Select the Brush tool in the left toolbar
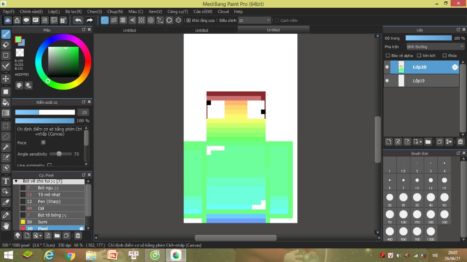The image size is (467, 262). tap(6, 34)
